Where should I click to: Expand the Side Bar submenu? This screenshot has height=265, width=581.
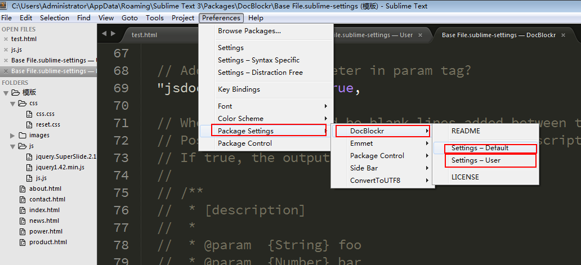click(x=383, y=168)
